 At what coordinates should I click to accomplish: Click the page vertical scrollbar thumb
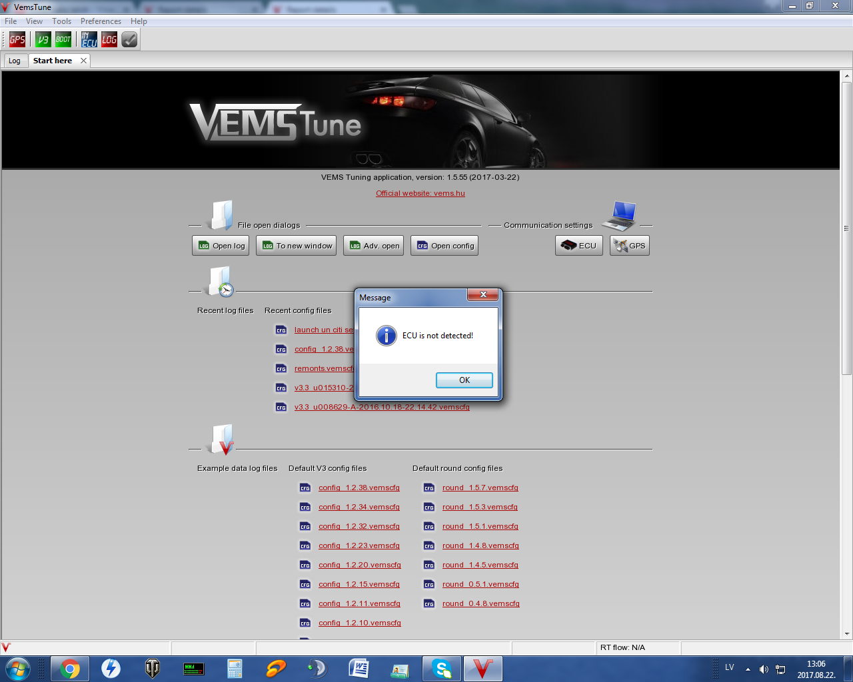(847, 228)
